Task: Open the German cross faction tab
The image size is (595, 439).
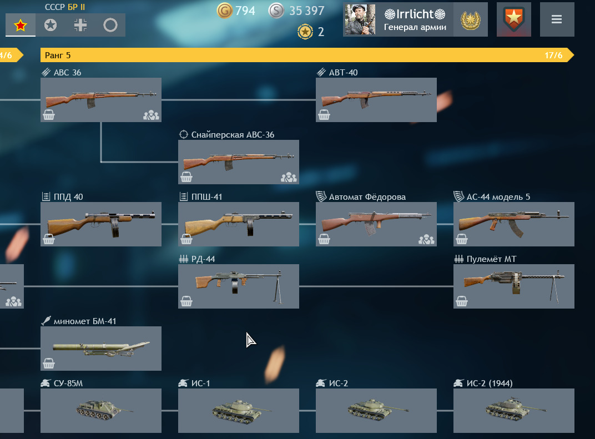Action: tap(80, 25)
